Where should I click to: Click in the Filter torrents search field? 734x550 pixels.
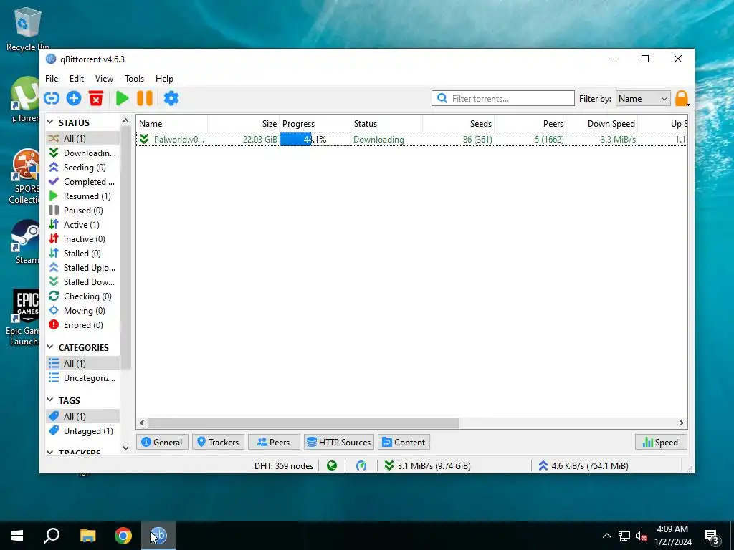503,99
